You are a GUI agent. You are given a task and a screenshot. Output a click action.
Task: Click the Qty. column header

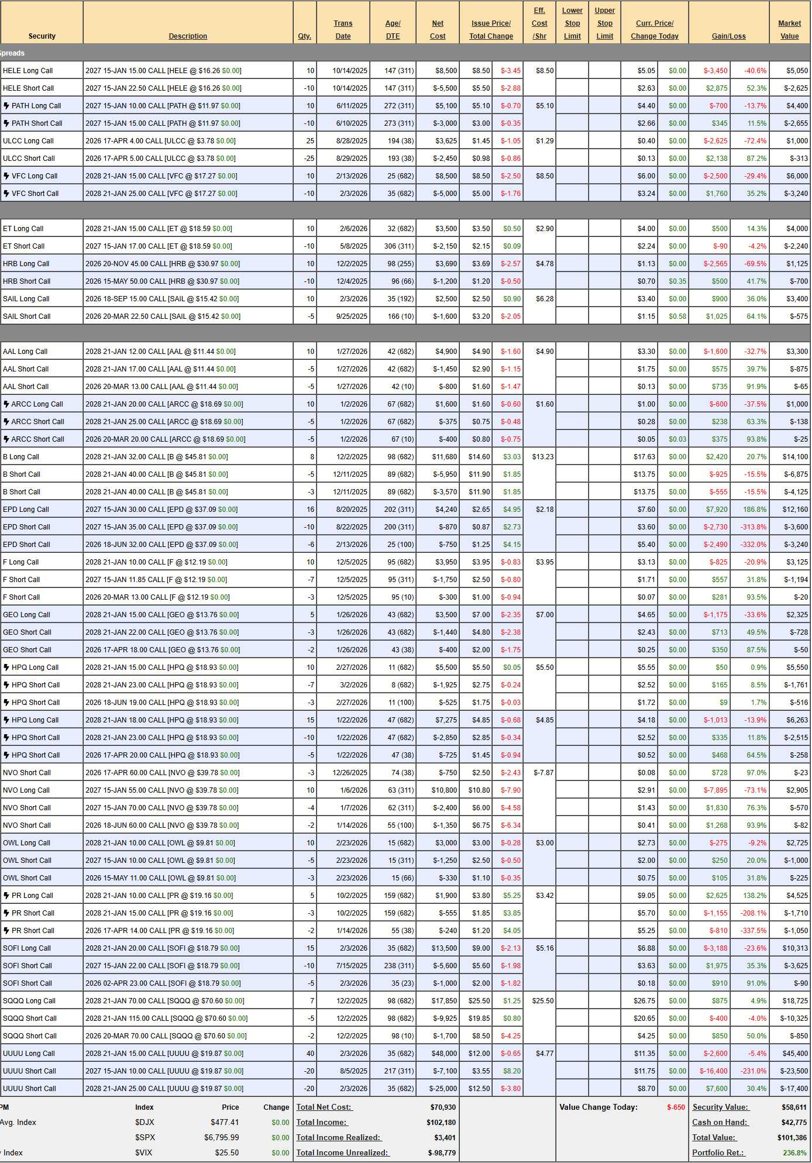[304, 36]
